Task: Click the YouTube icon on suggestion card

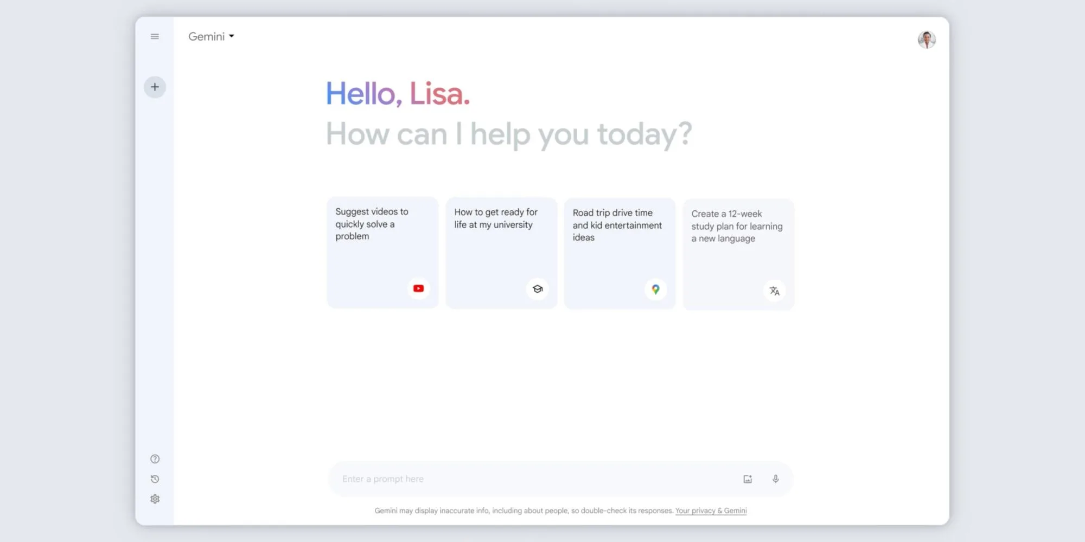Action: coord(418,289)
